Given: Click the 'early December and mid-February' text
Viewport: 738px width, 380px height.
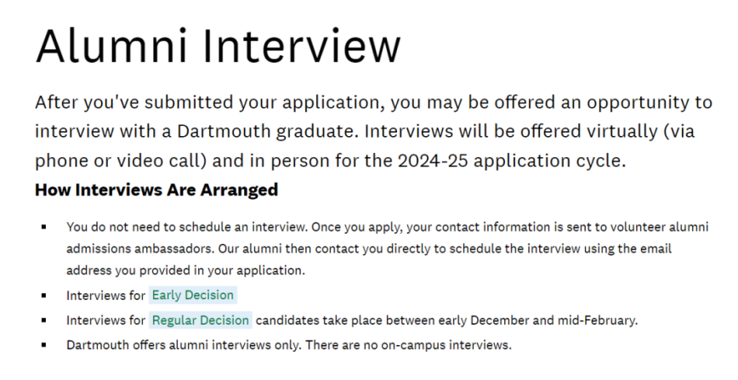Looking at the screenshot, I should coord(538,320).
